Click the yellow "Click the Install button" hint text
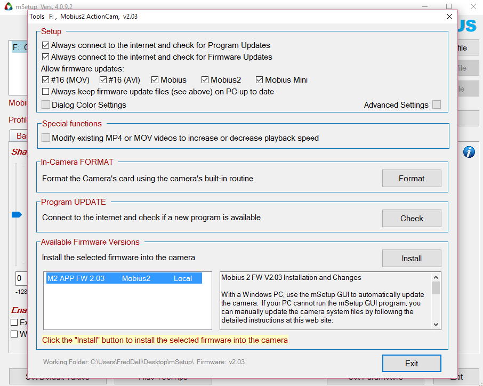The width and height of the screenshot is (483, 386). (x=165, y=340)
